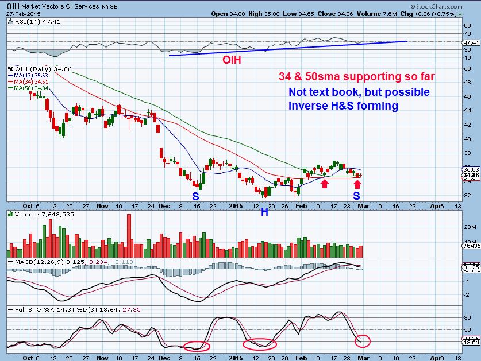Click the 47.41 RSI value tag
The image size is (481, 361).
point(471,42)
